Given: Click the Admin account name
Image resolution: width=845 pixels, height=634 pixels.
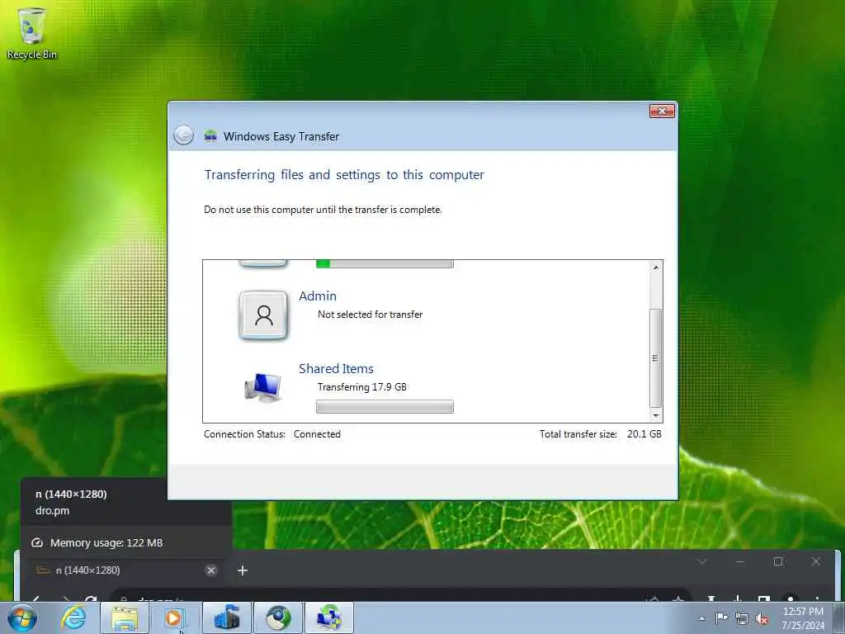Looking at the screenshot, I should pos(318,296).
